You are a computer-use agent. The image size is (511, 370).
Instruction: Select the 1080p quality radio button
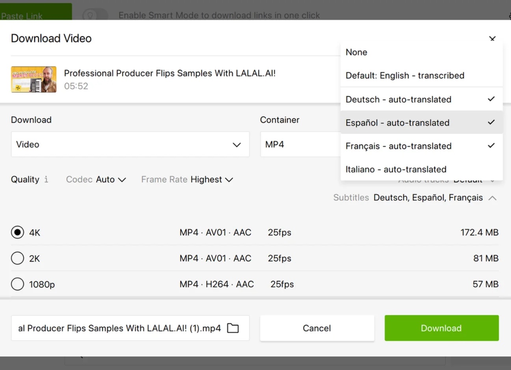pos(17,284)
